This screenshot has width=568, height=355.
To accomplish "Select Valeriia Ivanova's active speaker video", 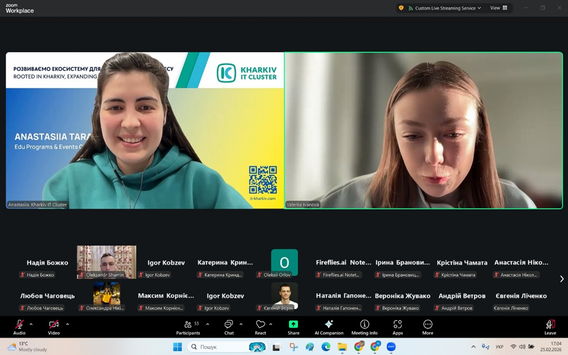I will coord(423,130).
